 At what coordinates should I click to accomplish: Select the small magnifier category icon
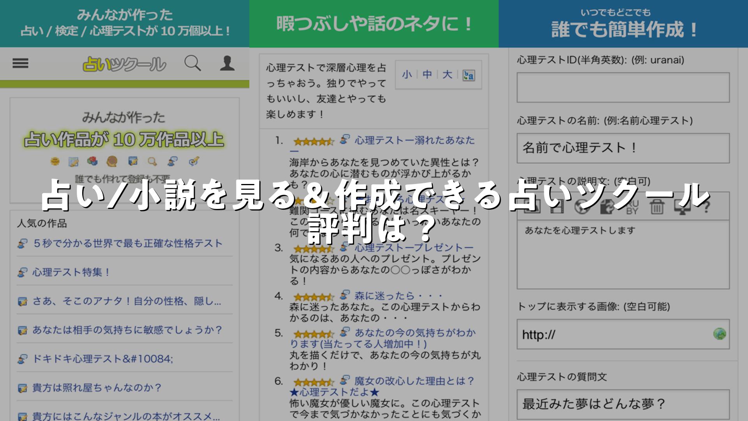point(152,161)
